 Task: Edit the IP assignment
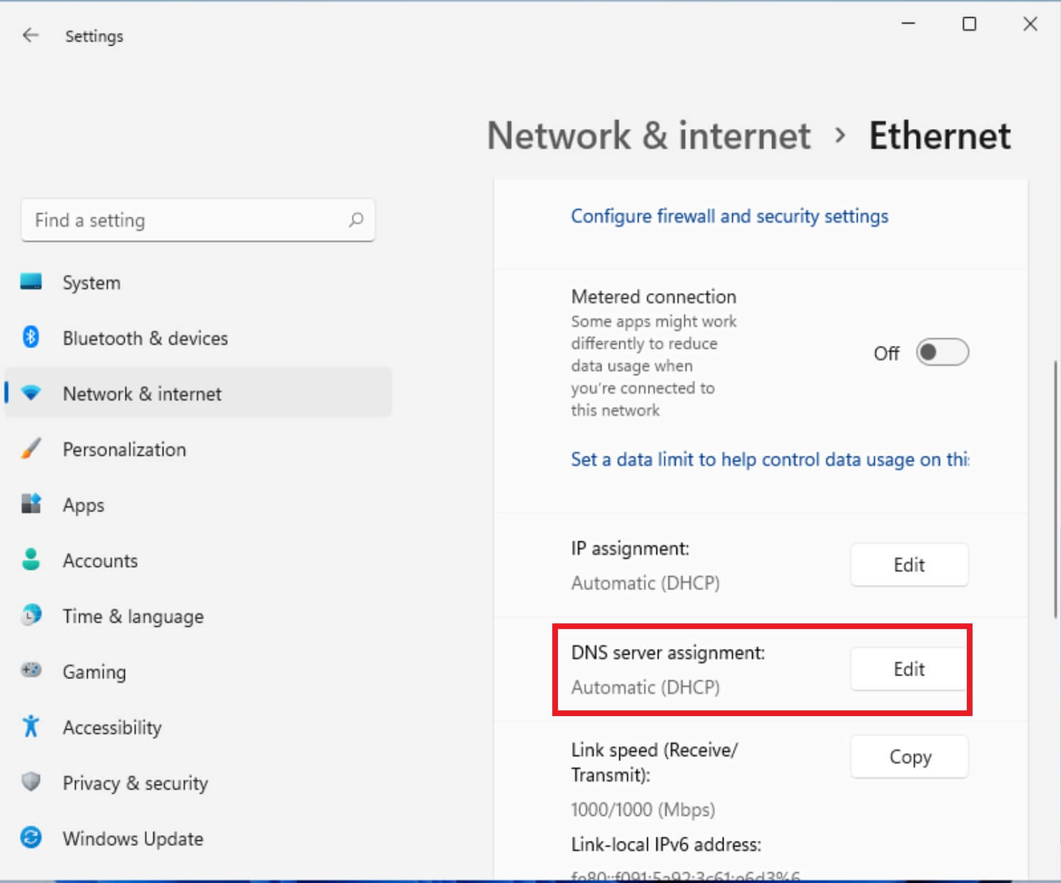click(x=908, y=564)
